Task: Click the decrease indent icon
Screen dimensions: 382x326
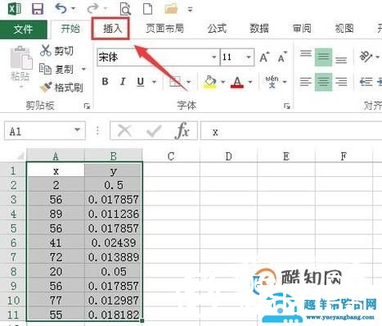Action: click(x=366, y=82)
